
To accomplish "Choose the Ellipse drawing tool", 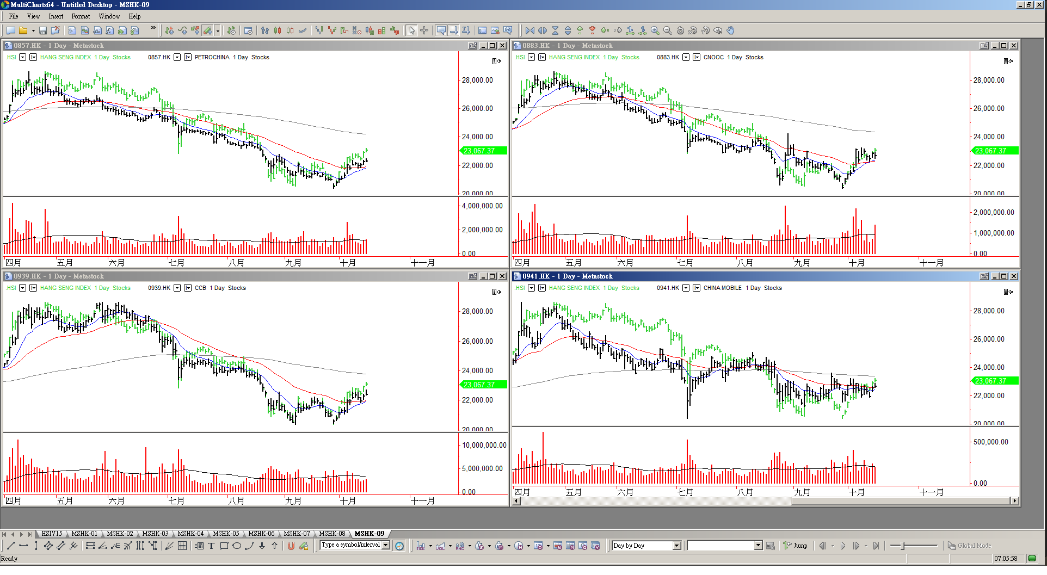I will click(x=237, y=546).
